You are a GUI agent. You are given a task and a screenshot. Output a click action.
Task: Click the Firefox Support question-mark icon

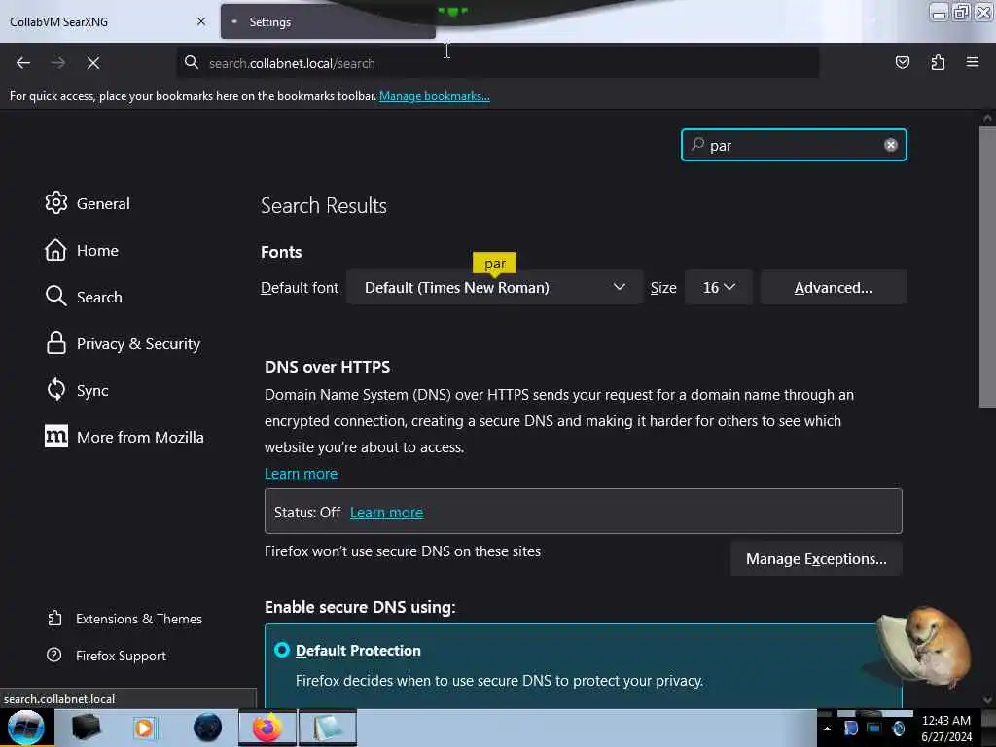pos(54,655)
